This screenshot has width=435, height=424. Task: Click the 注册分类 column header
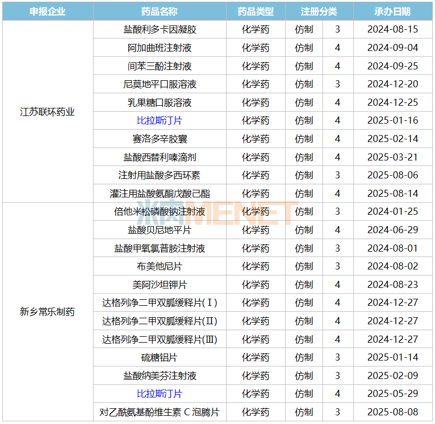[x=319, y=12]
